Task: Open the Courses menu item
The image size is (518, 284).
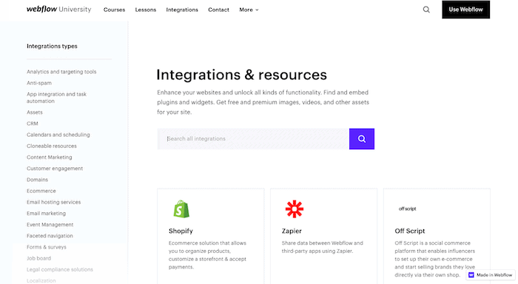Action: (114, 10)
